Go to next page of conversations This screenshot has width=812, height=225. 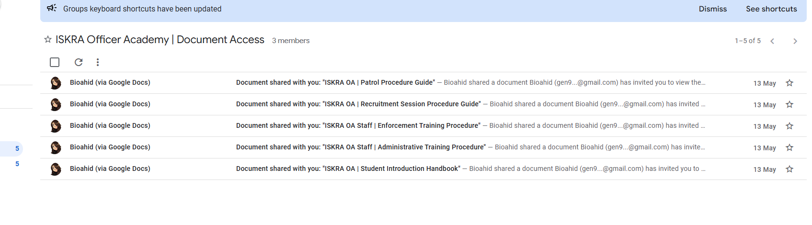[x=795, y=41]
